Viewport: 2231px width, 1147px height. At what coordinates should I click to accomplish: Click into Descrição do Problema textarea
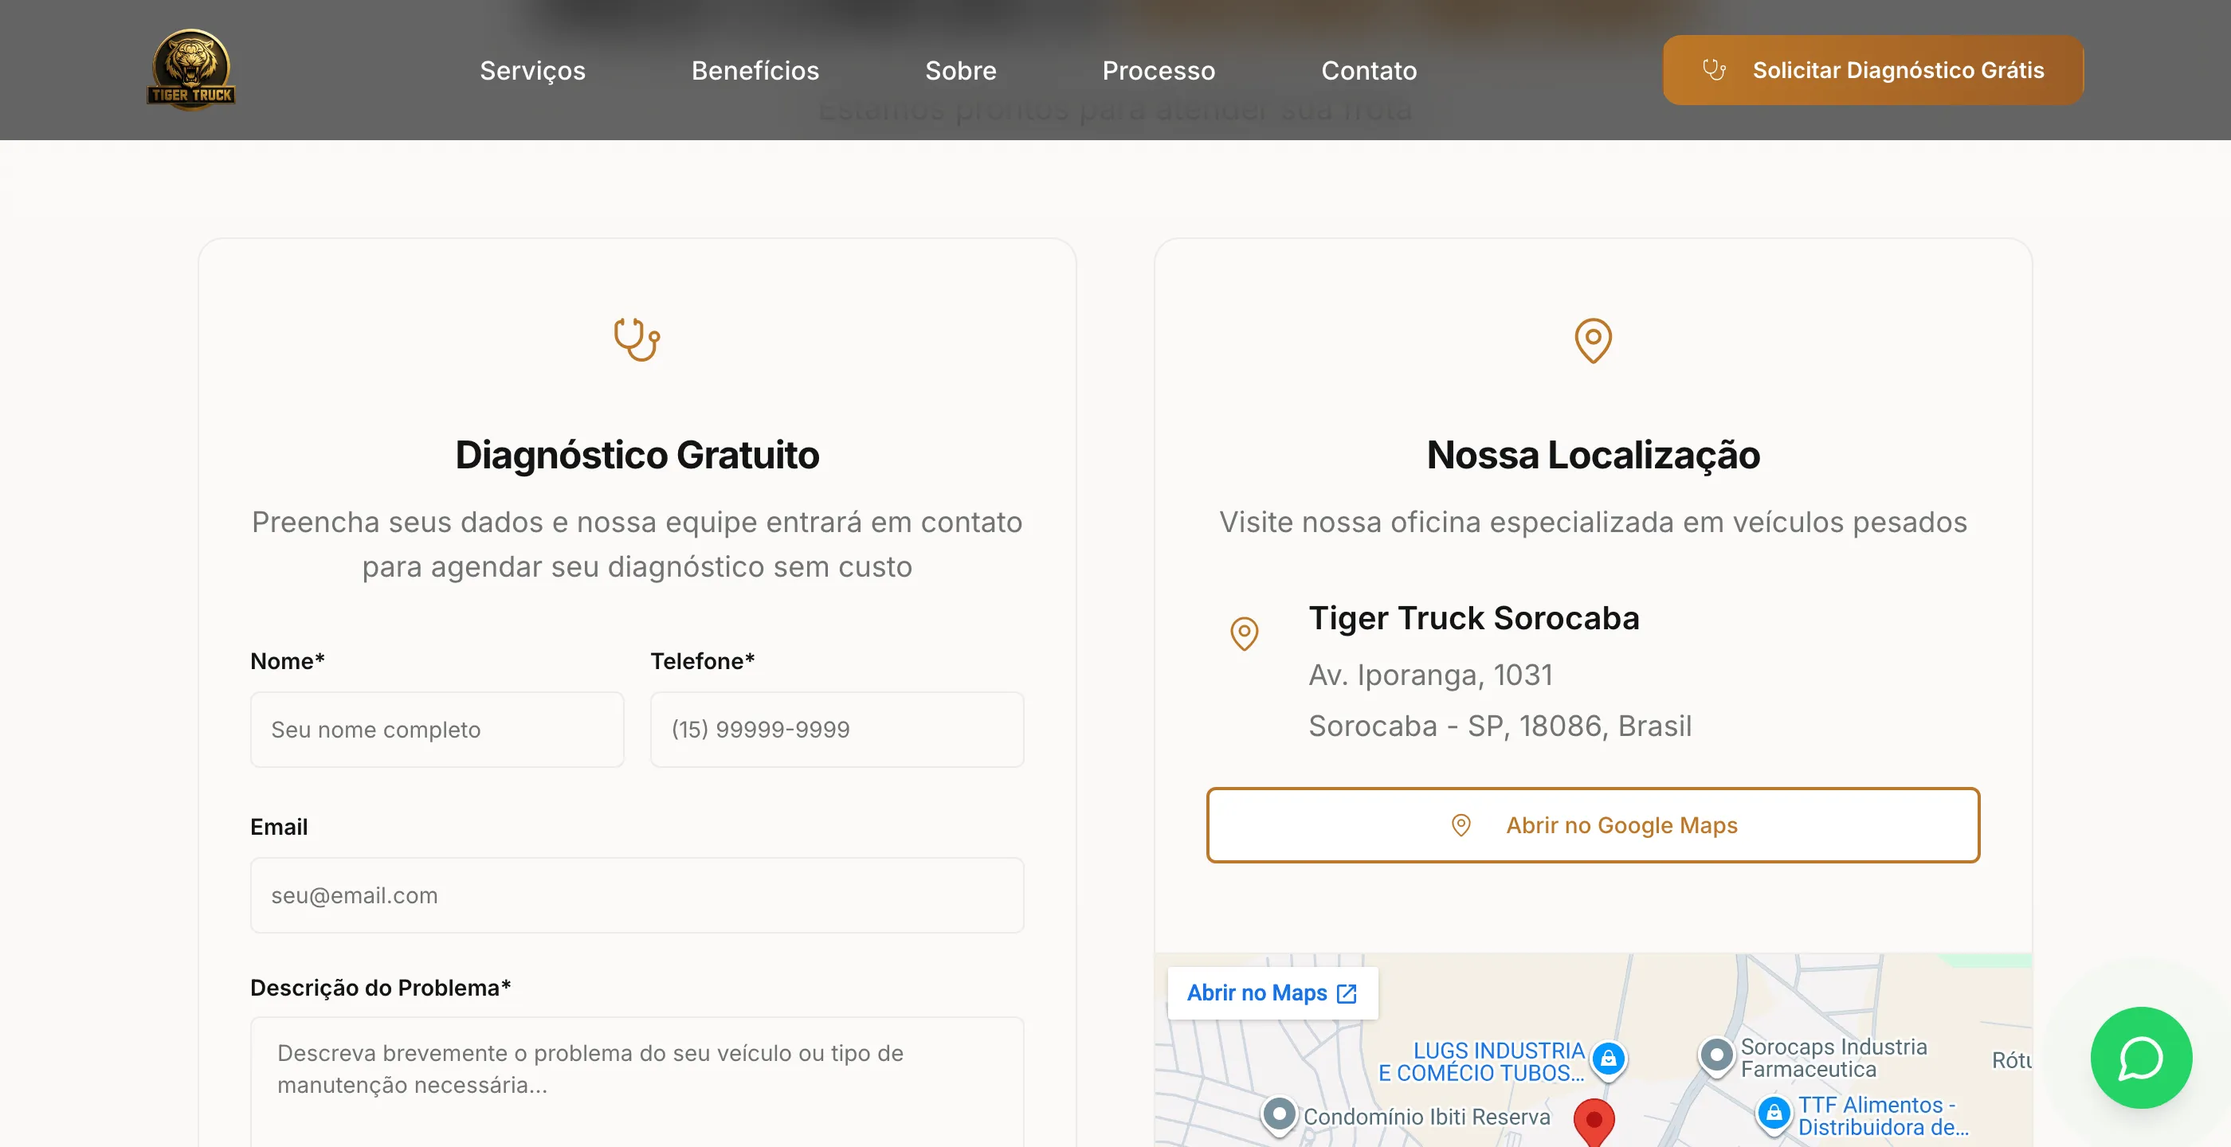(x=637, y=1082)
